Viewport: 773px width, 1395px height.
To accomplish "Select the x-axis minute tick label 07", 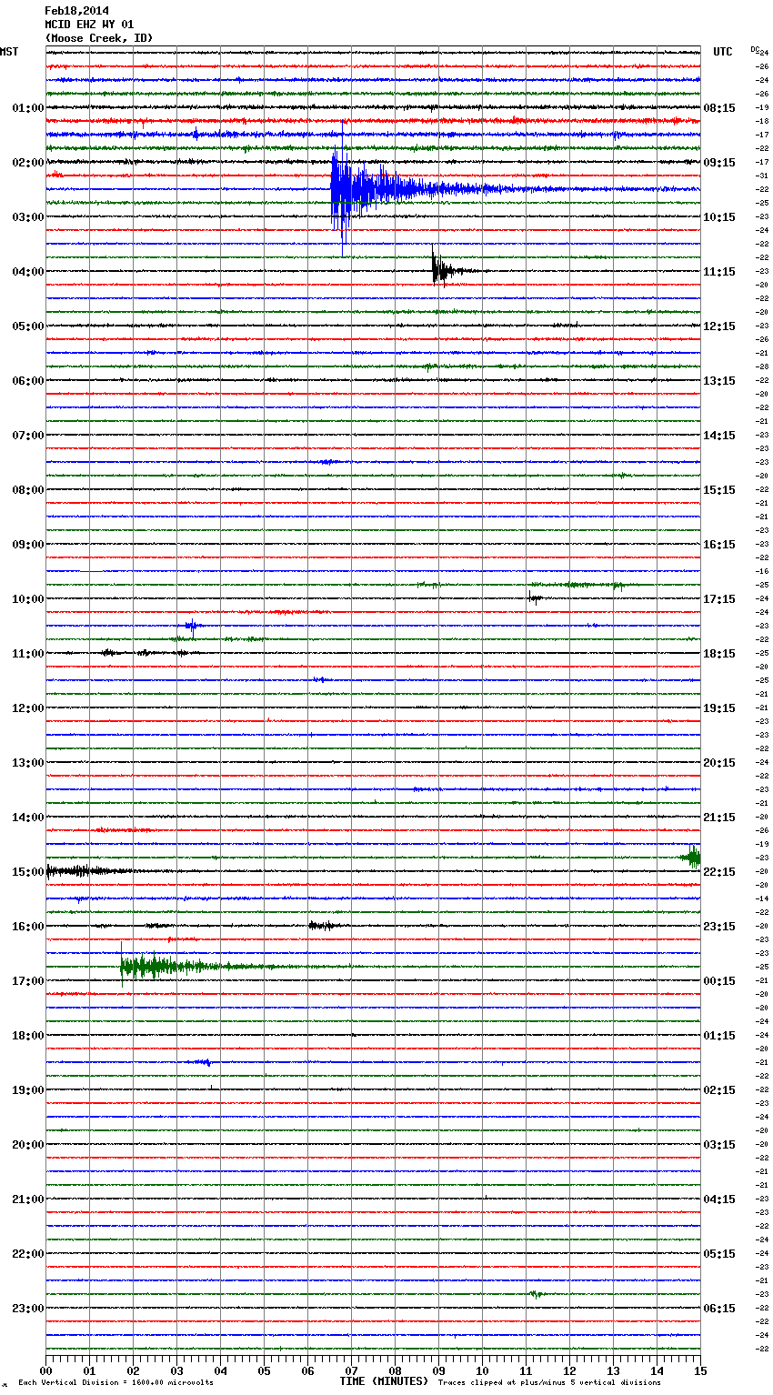I will tap(351, 1370).
